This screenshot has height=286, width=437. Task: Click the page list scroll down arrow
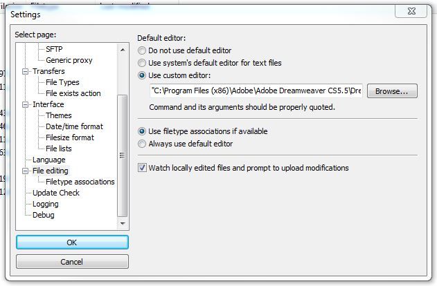point(123,223)
